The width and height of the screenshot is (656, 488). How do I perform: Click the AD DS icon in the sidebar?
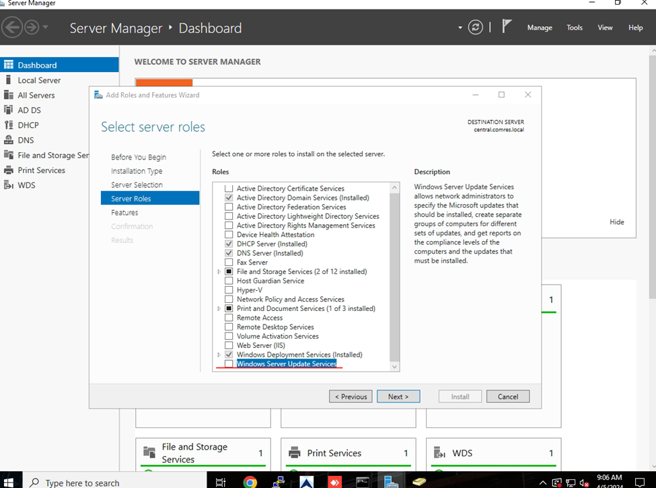coord(9,110)
